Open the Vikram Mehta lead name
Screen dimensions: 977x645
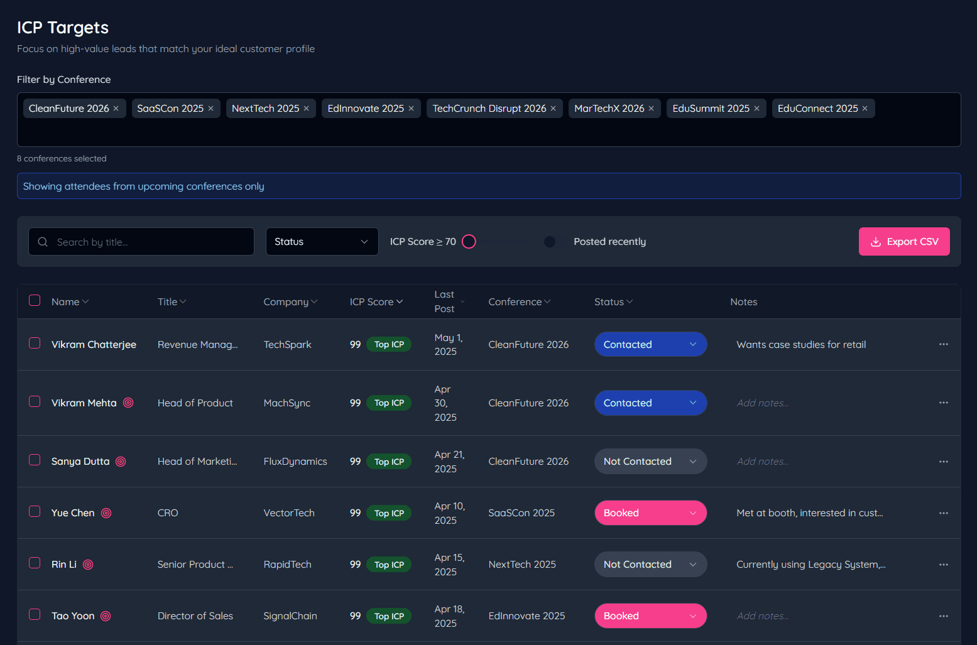tap(84, 403)
